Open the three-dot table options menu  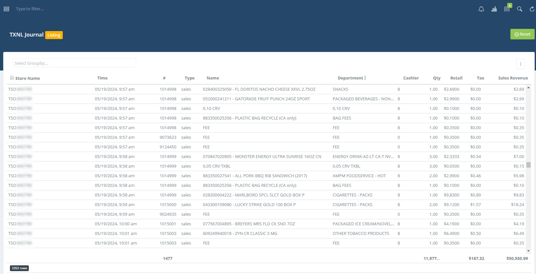coord(521,64)
